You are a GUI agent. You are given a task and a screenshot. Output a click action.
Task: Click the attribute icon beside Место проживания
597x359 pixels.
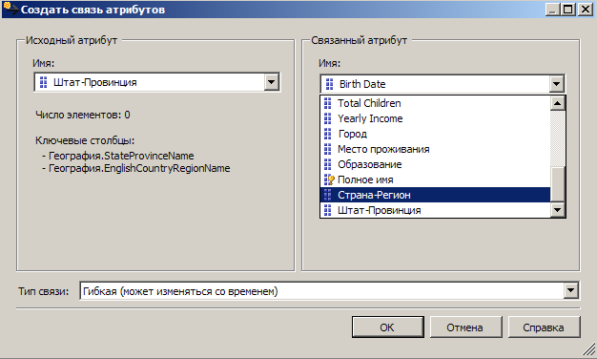[327, 149]
